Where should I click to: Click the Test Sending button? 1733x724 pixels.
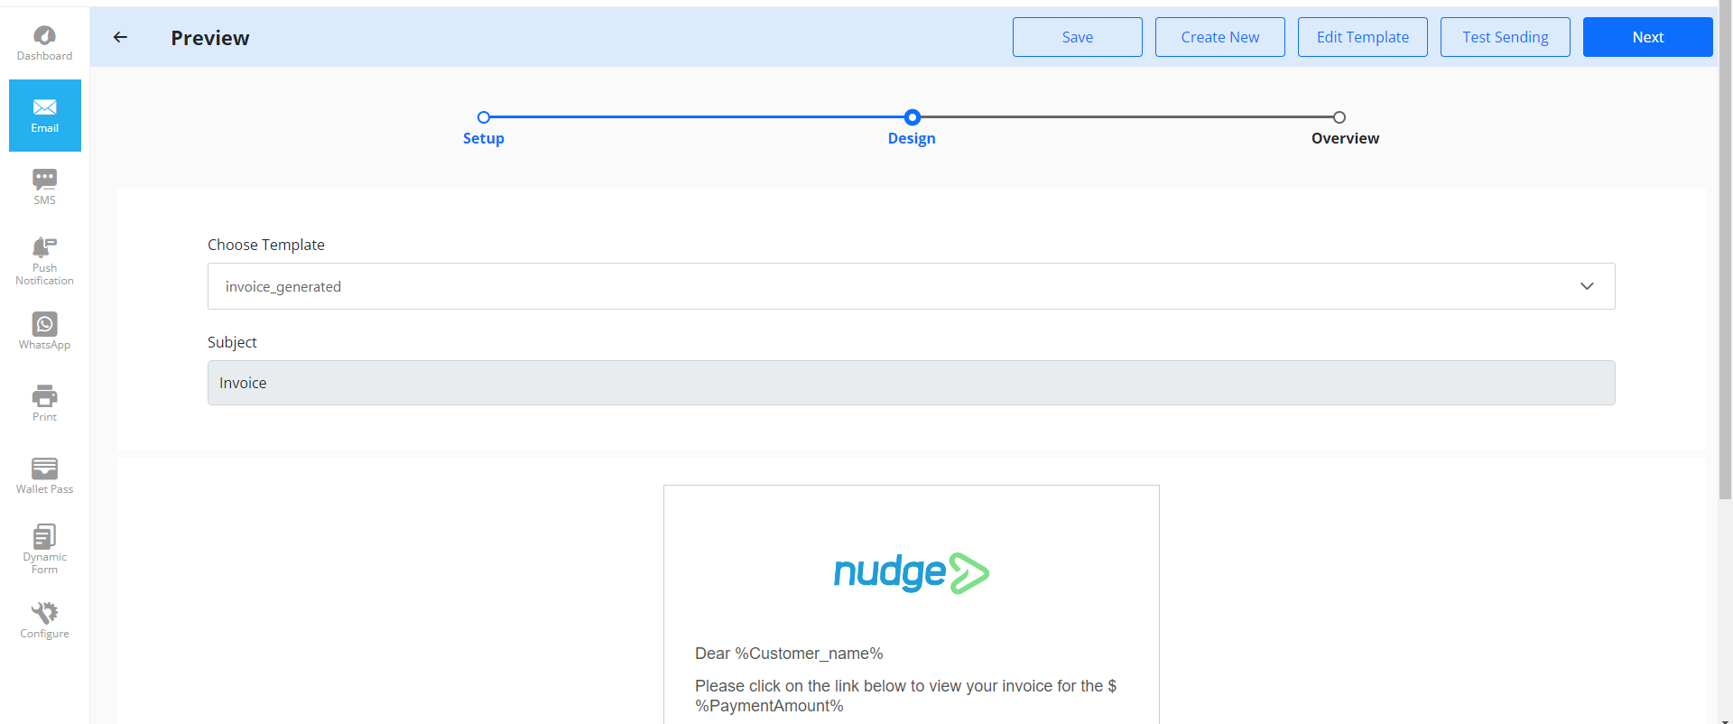(1505, 37)
